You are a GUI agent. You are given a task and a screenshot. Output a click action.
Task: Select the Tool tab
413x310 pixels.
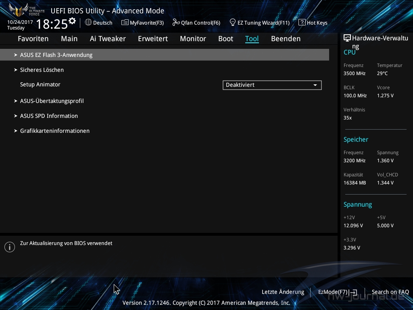[x=252, y=39]
